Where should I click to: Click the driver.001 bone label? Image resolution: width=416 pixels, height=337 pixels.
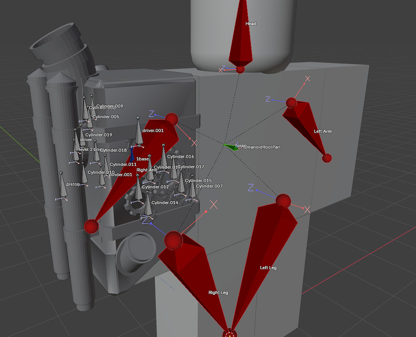(153, 130)
